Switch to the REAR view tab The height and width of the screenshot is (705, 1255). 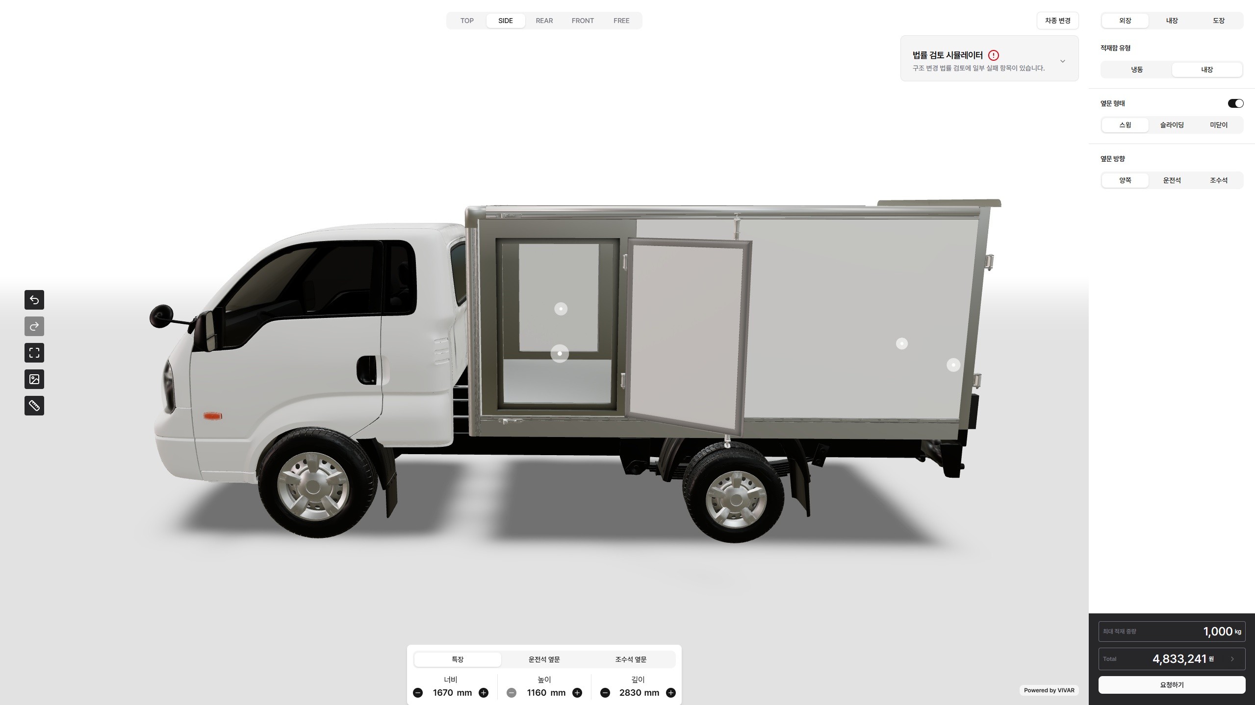pos(544,21)
